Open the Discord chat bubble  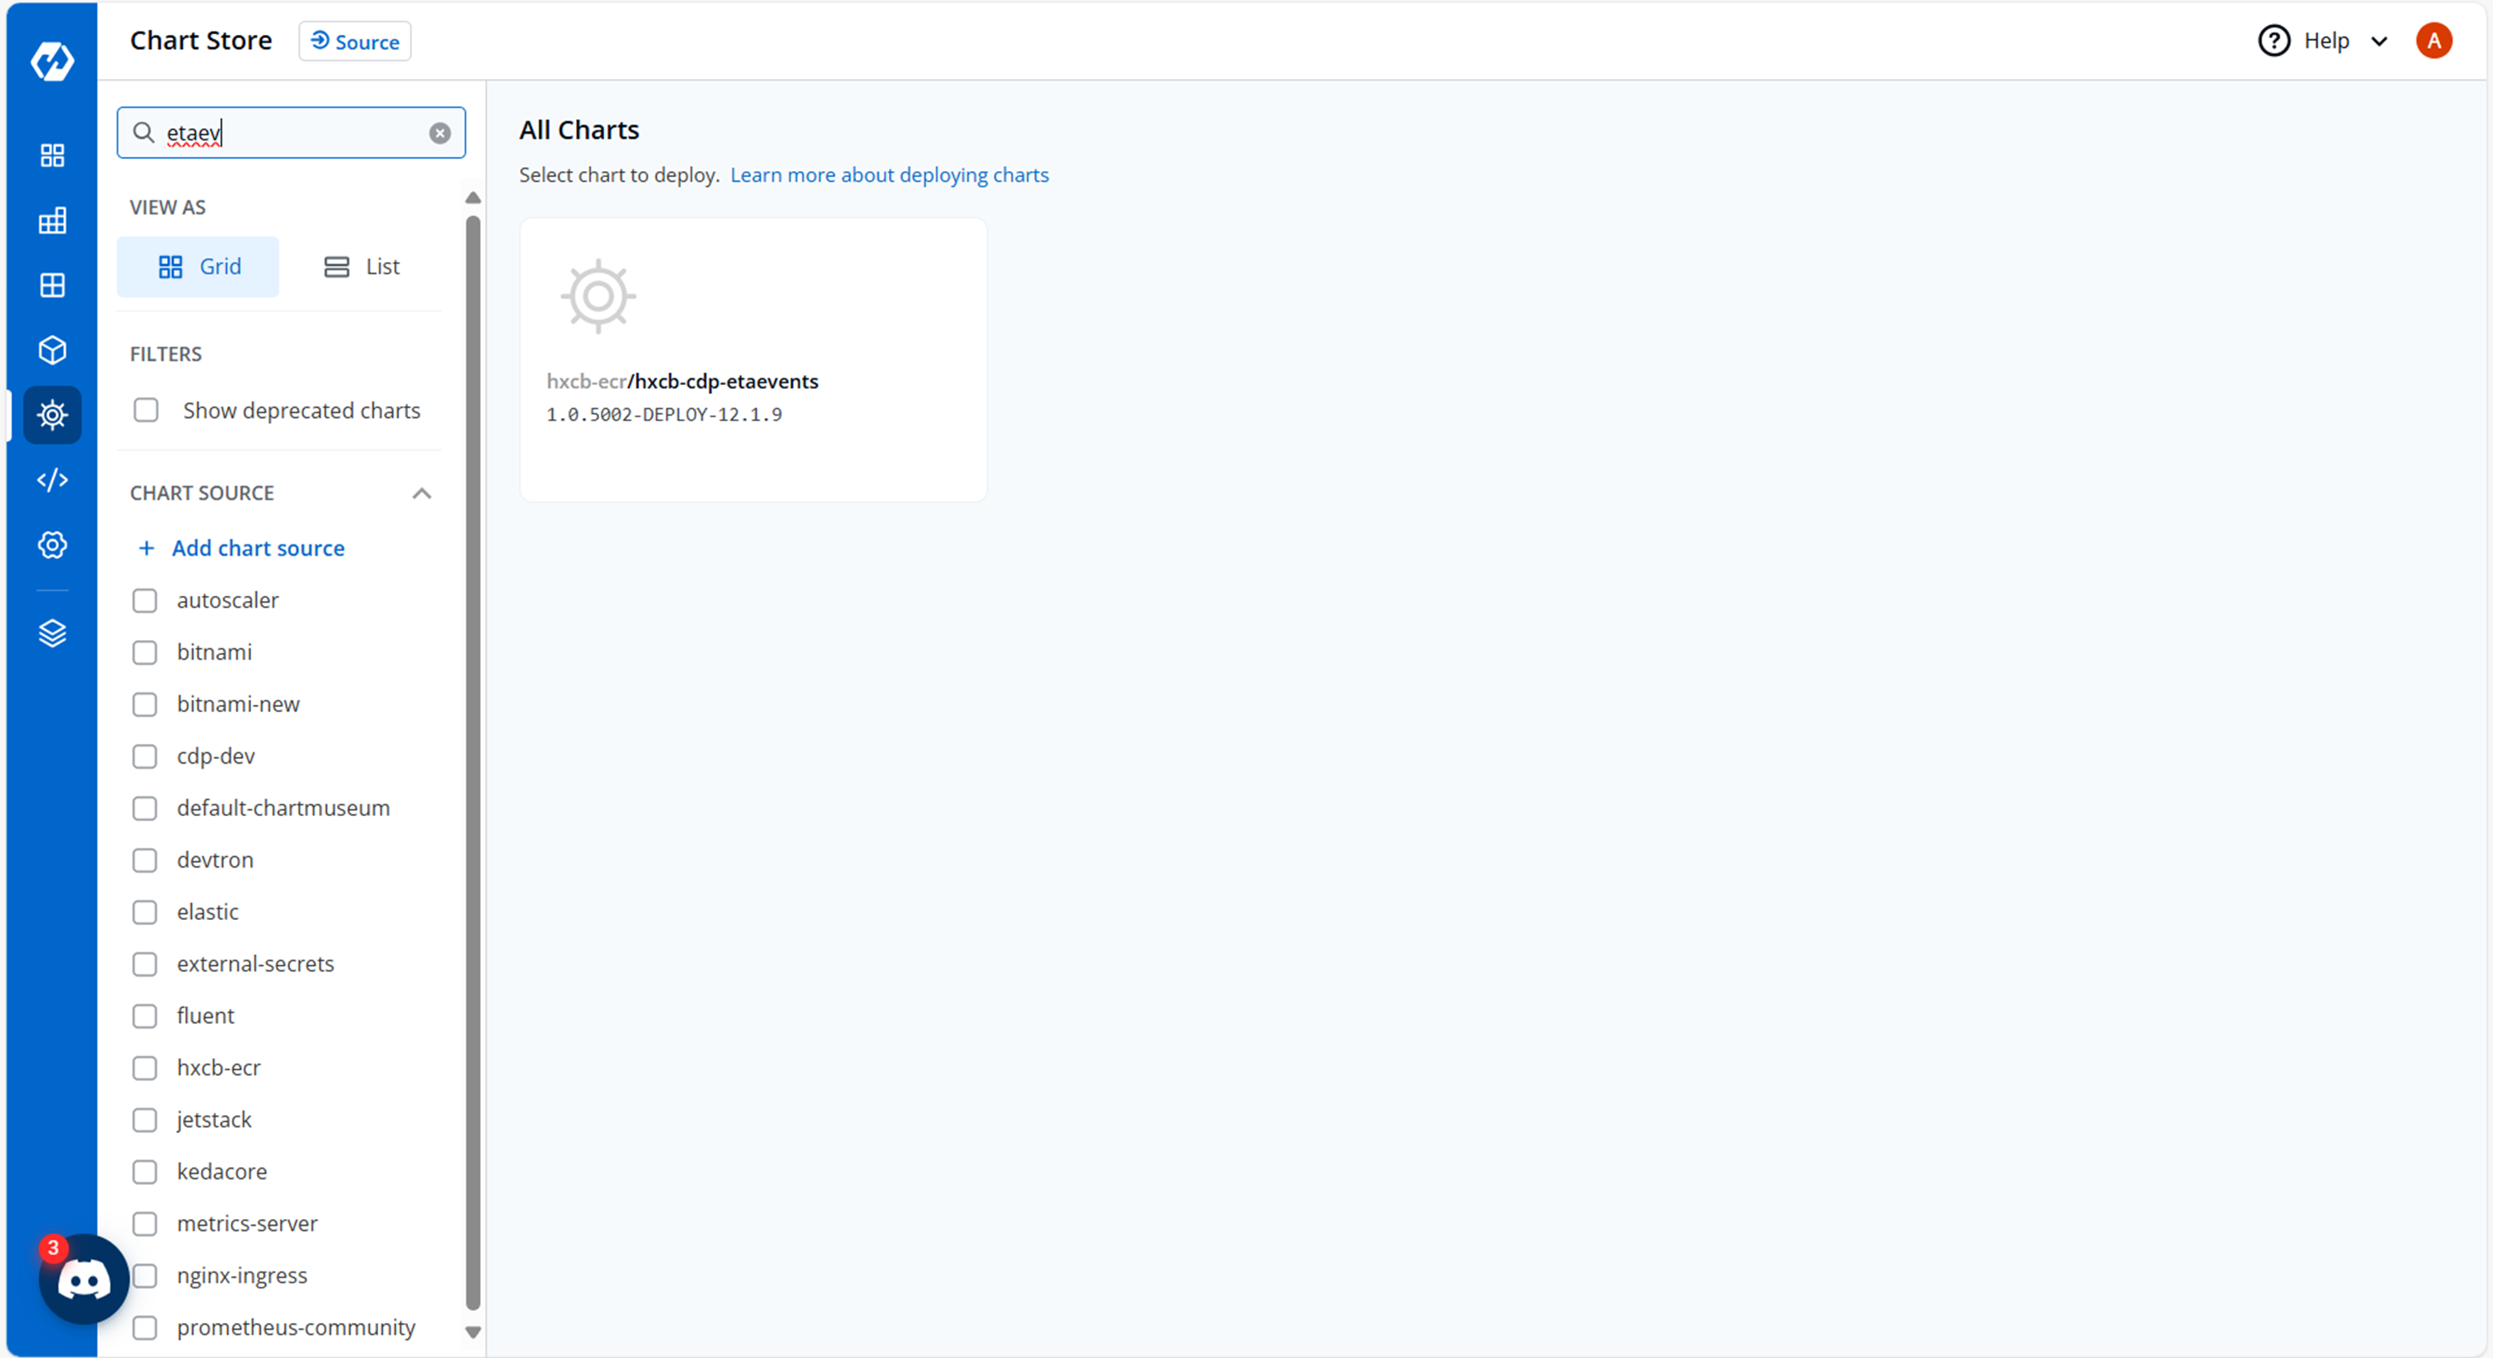(84, 1280)
